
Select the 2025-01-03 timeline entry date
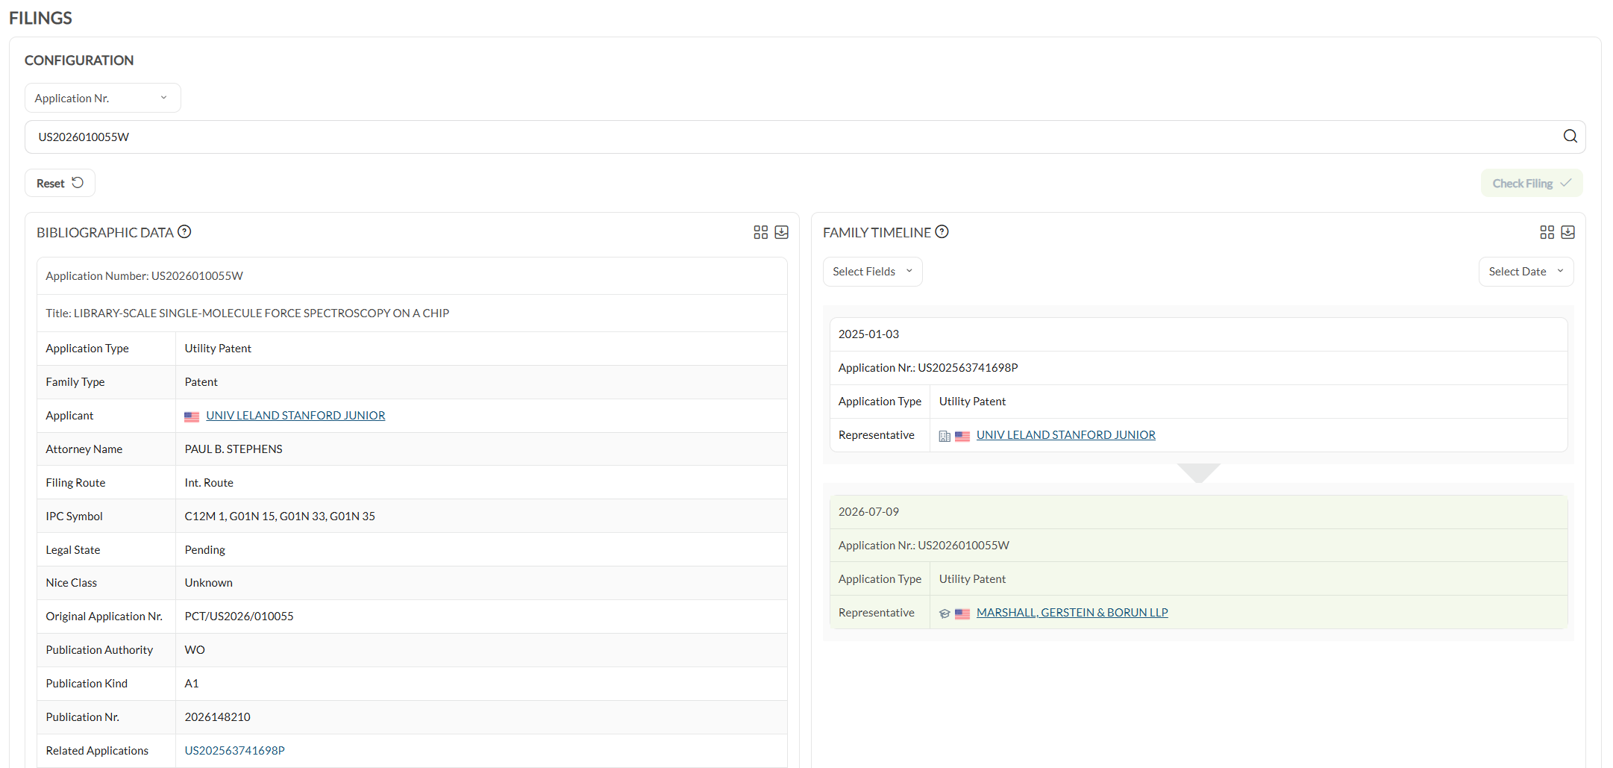tap(868, 334)
